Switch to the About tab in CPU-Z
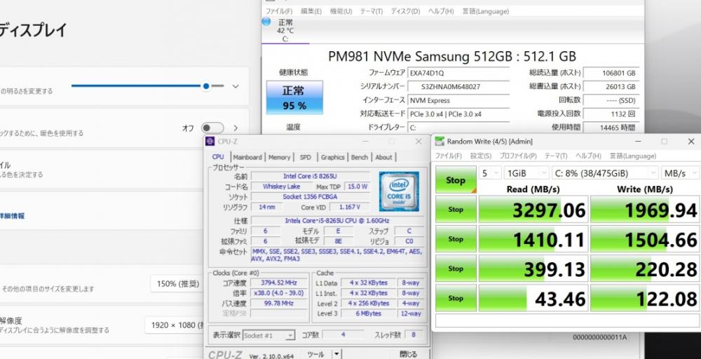701x359 pixels. point(383,157)
